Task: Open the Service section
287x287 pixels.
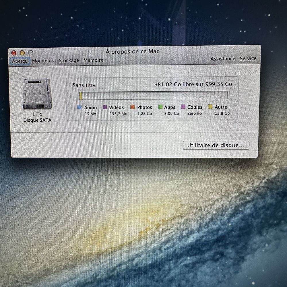Action: [248, 58]
